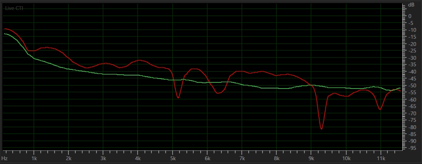
Task: Click the -35 value on dB scale
Action: 412,65
